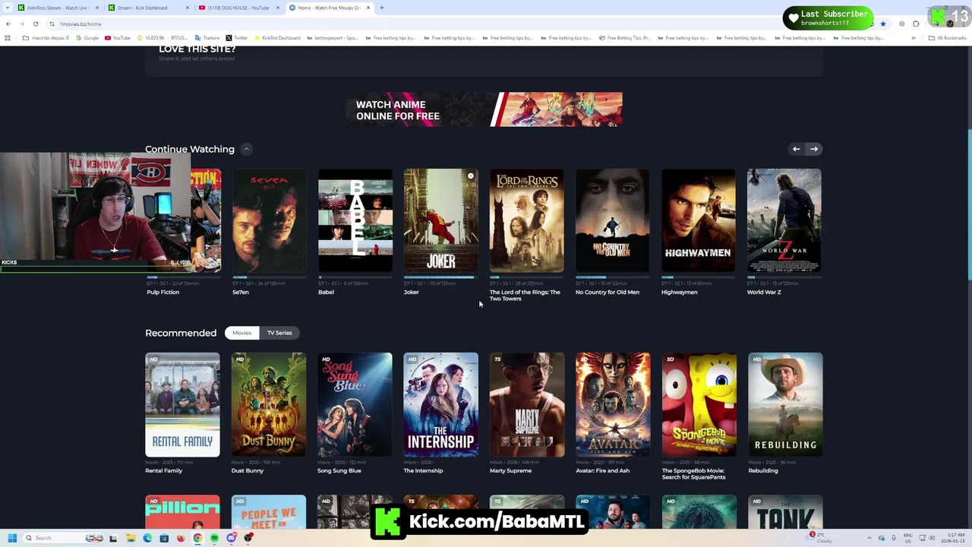The image size is (972, 547).
Task: Click the Marty Supreme title link
Action: 510,470
